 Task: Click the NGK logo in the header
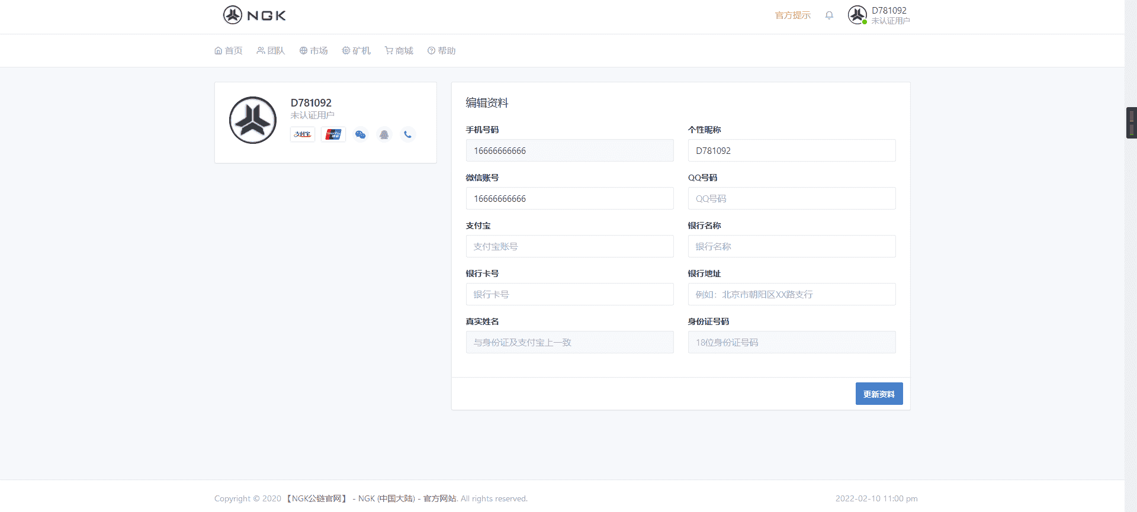click(255, 15)
